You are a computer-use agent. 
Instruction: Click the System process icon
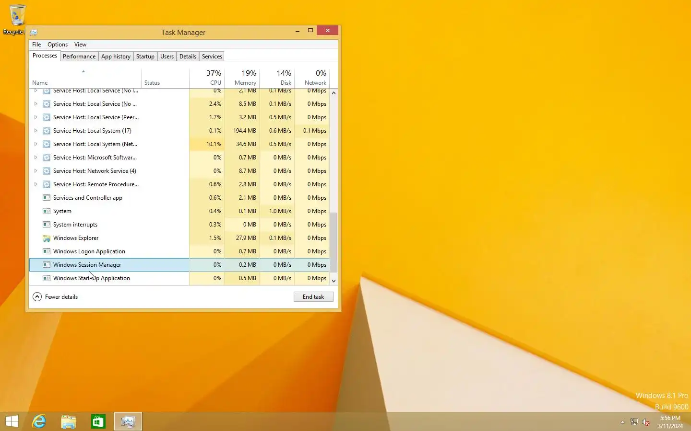(47, 211)
